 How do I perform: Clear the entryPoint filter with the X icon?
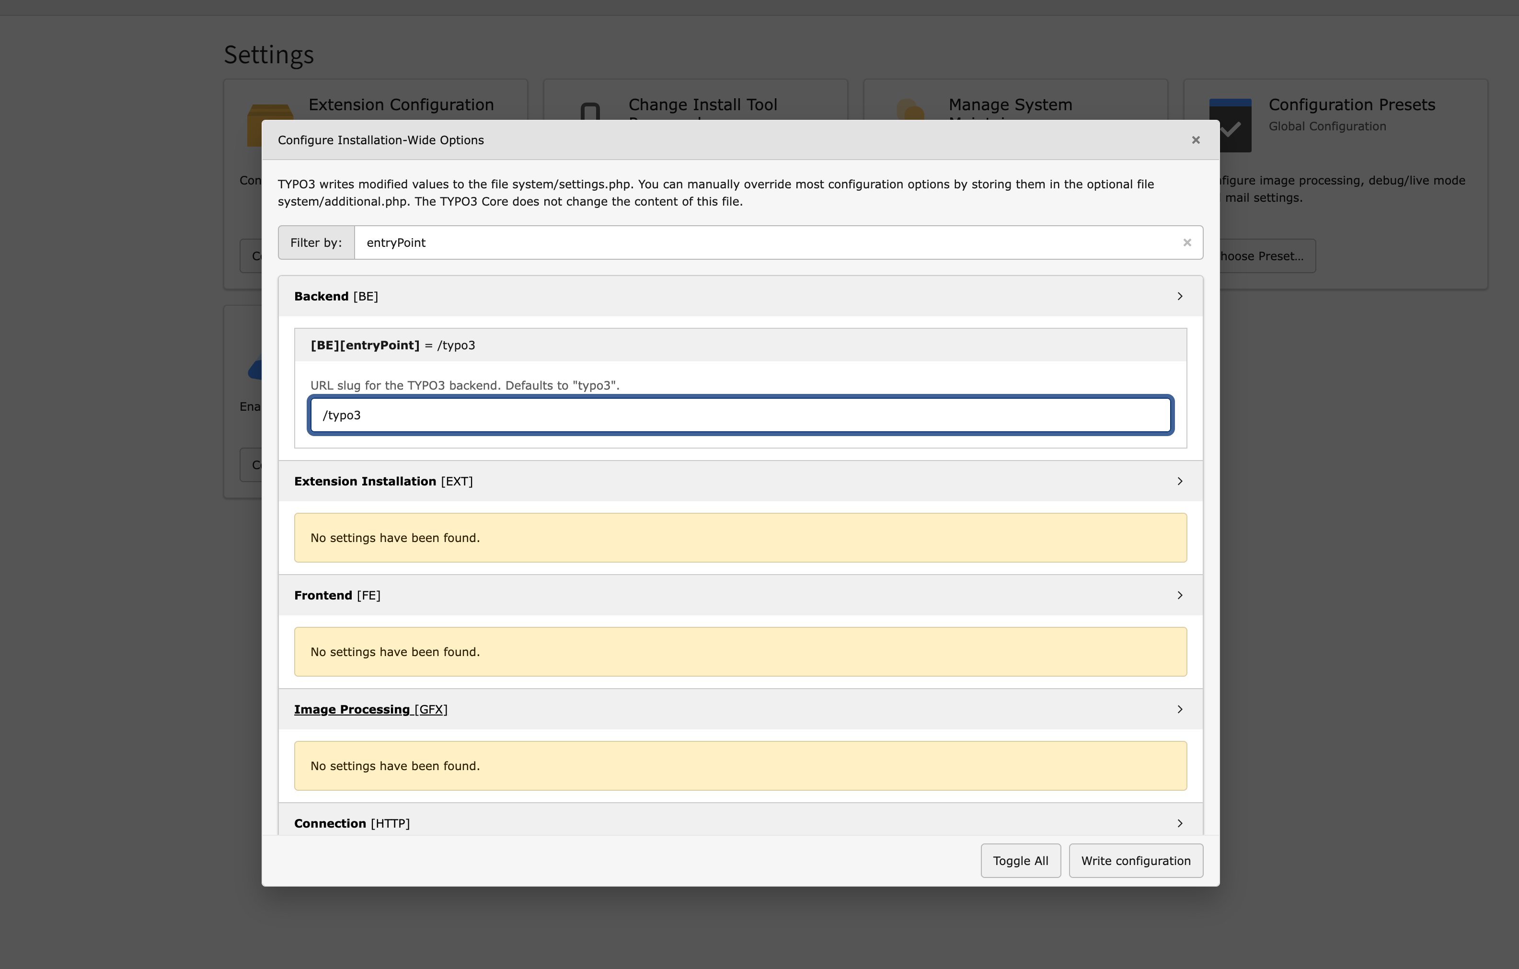1186,242
